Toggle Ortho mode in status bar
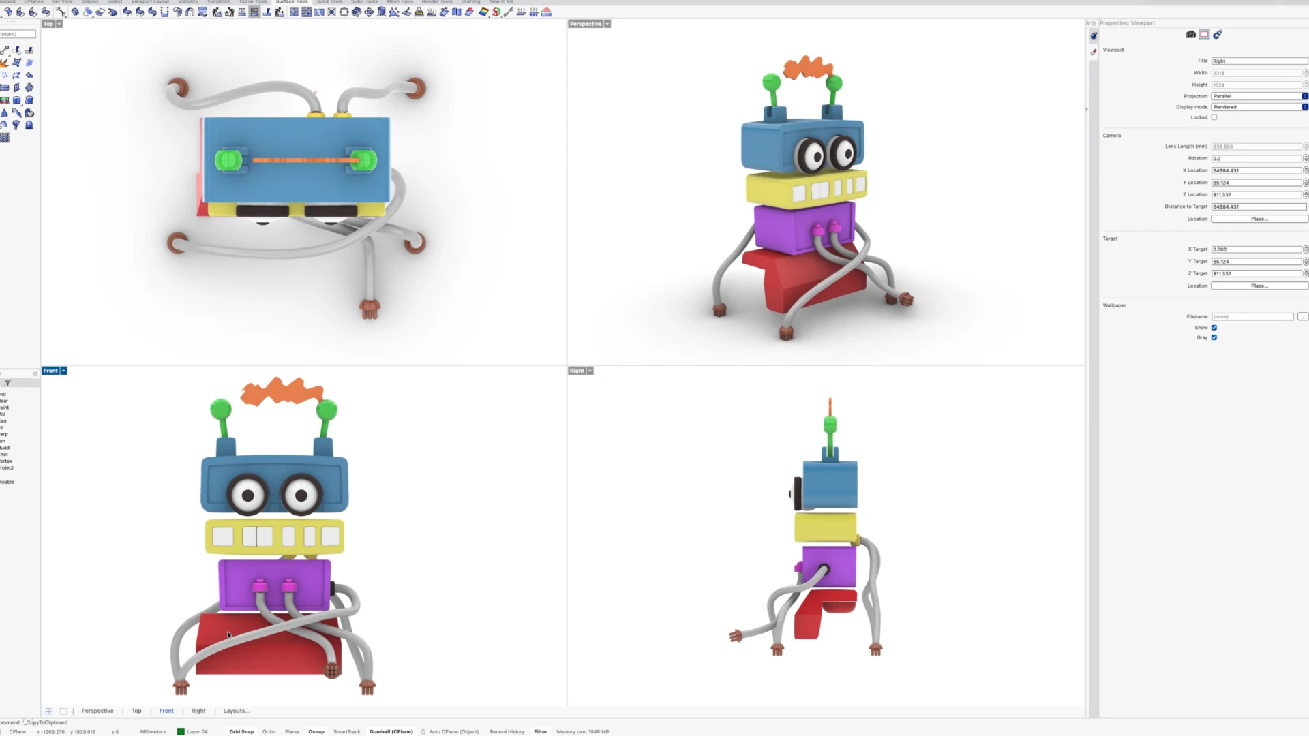The width and height of the screenshot is (1309, 736). (x=269, y=731)
